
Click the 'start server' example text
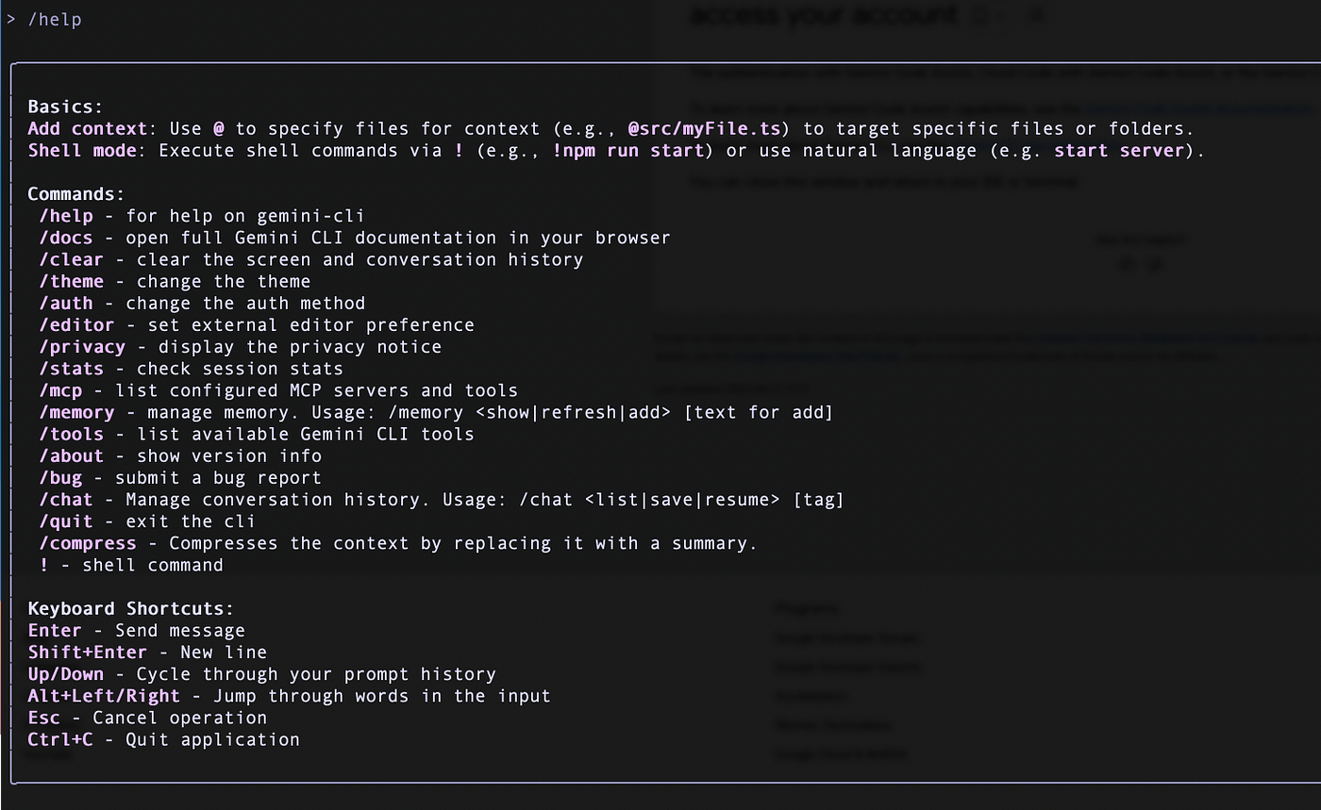[1119, 150]
